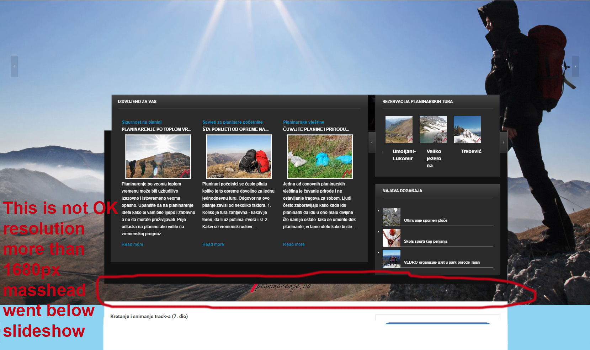Open the Umoljani-Lukomir tour thumbnail
The image size is (590, 350).
(399, 129)
